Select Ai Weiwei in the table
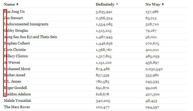Viewport: 193px width, 111px height. coord(12,62)
